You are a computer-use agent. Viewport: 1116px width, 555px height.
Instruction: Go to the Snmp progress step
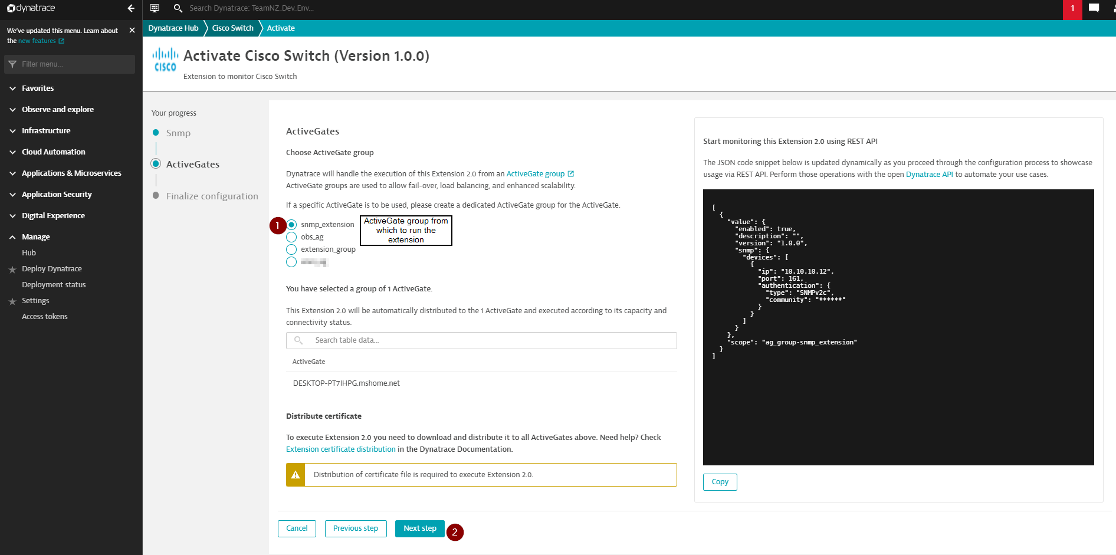coord(178,133)
